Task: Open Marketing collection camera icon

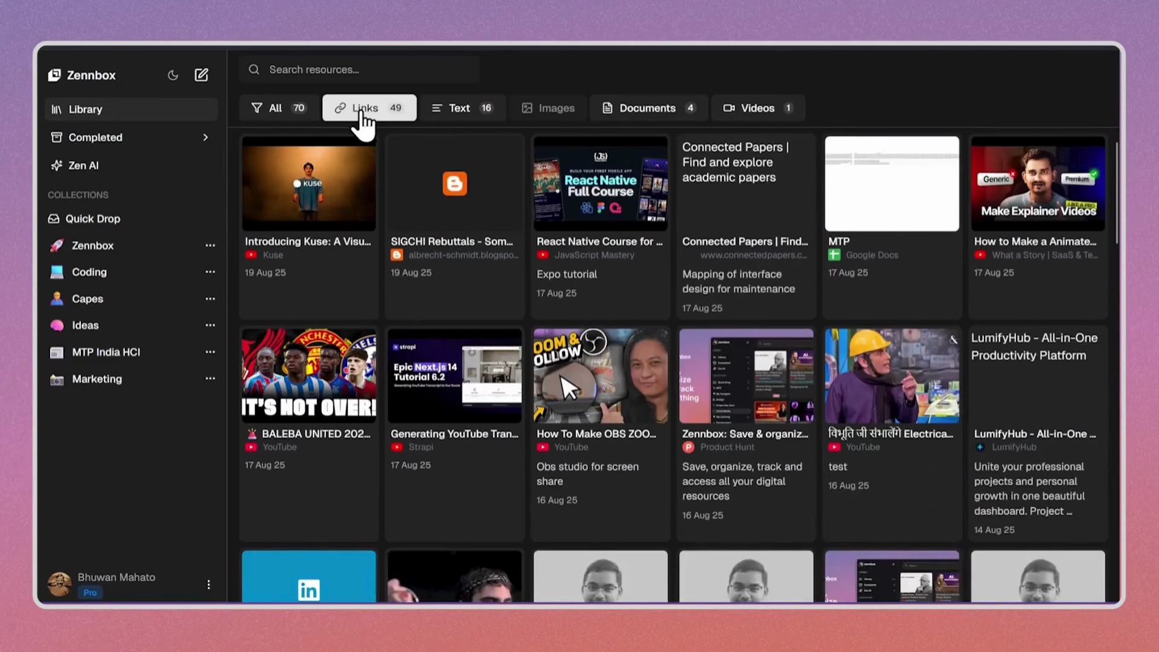Action: [57, 379]
